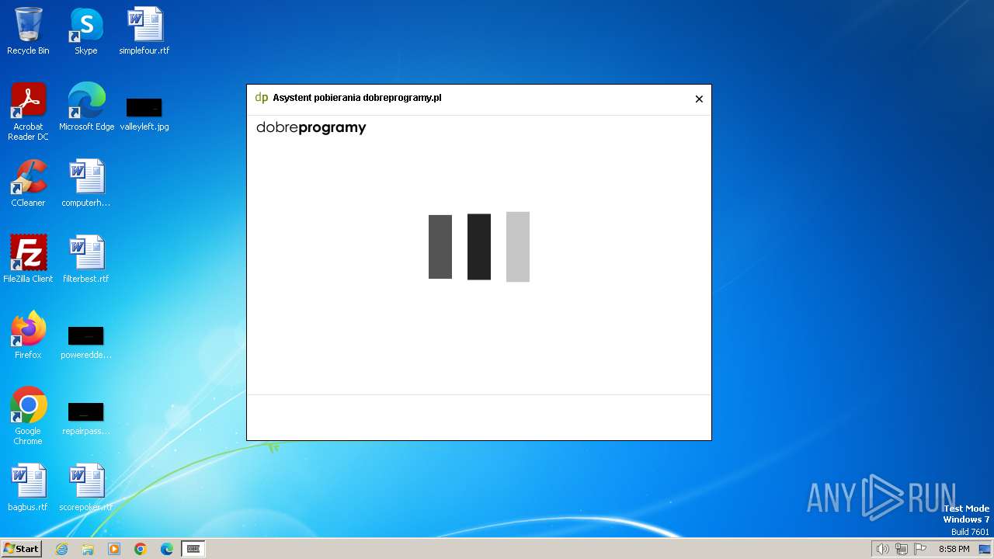Open the Start menu
Image resolution: width=994 pixels, height=559 pixels.
pyautogui.click(x=21, y=549)
